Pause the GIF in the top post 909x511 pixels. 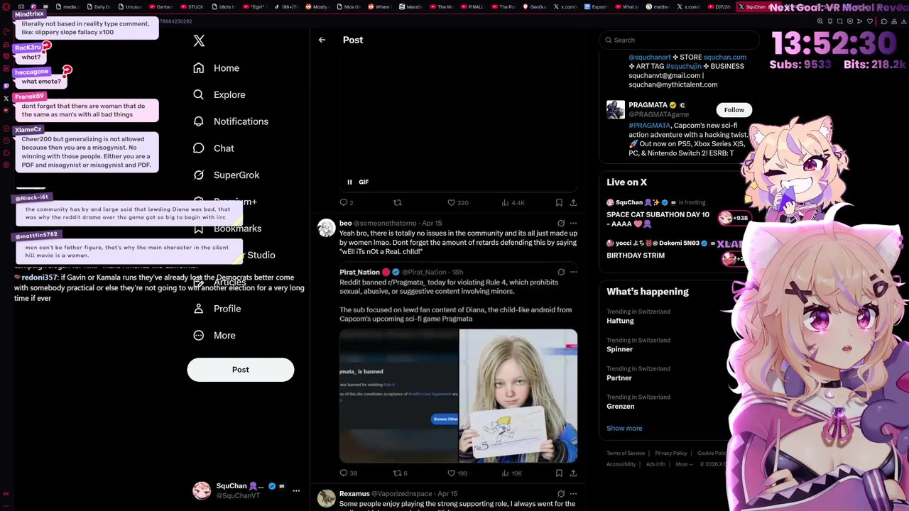349,182
